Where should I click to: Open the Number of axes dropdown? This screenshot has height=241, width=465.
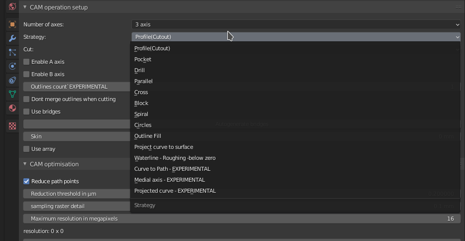(x=296, y=24)
